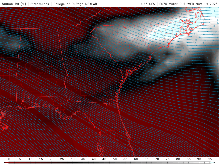Image resolution: width=219 pixels, height=164 pixels.
Task: Click "College of DuPage NEXLAB" header text
Action: (x=75, y=4)
